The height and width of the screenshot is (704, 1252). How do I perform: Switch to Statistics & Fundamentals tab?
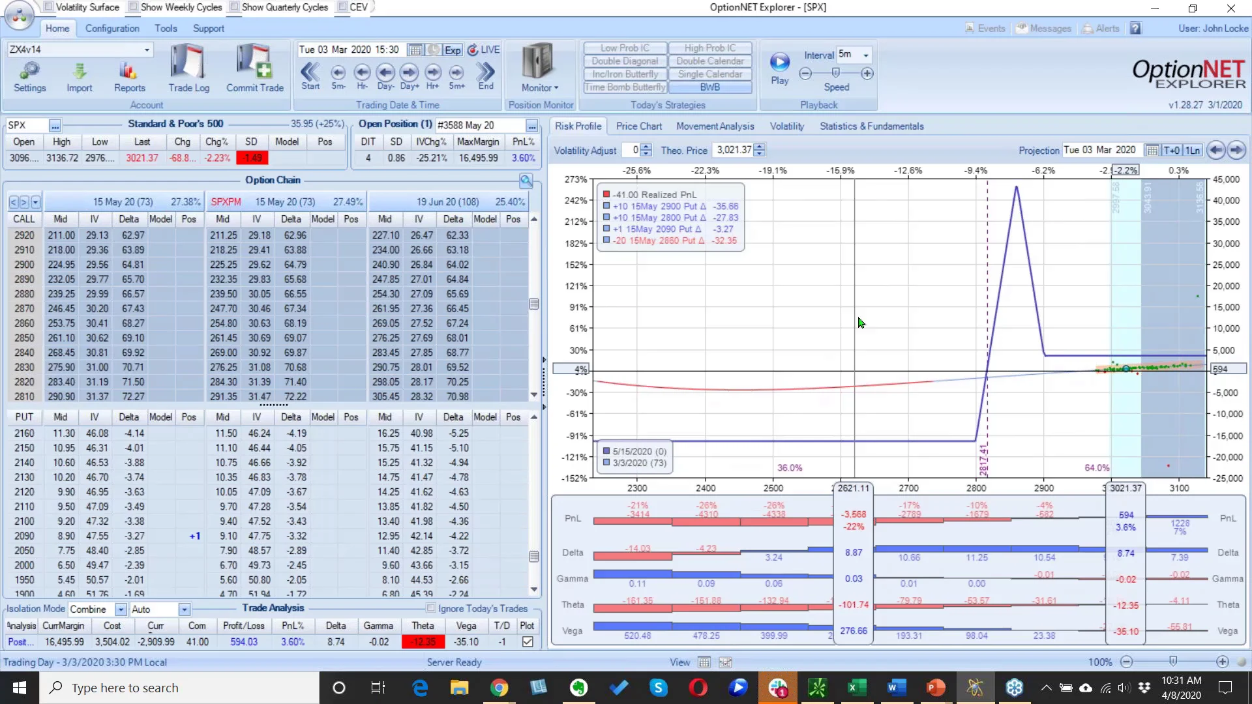[x=871, y=126]
